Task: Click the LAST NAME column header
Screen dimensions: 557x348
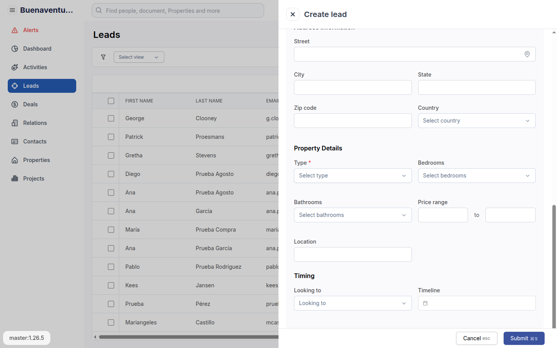Action: (x=209, y=101)
